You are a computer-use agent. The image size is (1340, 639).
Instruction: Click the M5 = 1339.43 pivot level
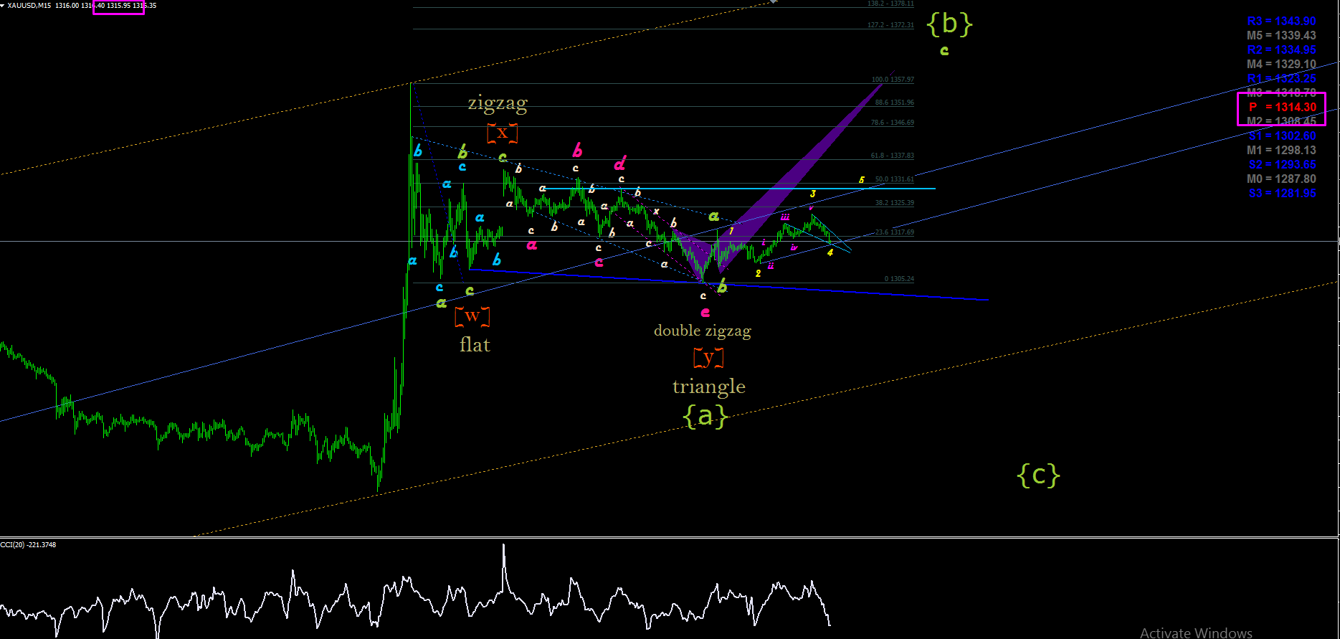[1281, 35]
